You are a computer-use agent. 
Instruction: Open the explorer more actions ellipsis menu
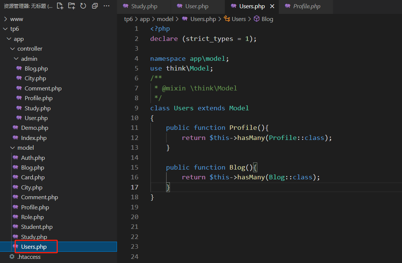[106, 6]
